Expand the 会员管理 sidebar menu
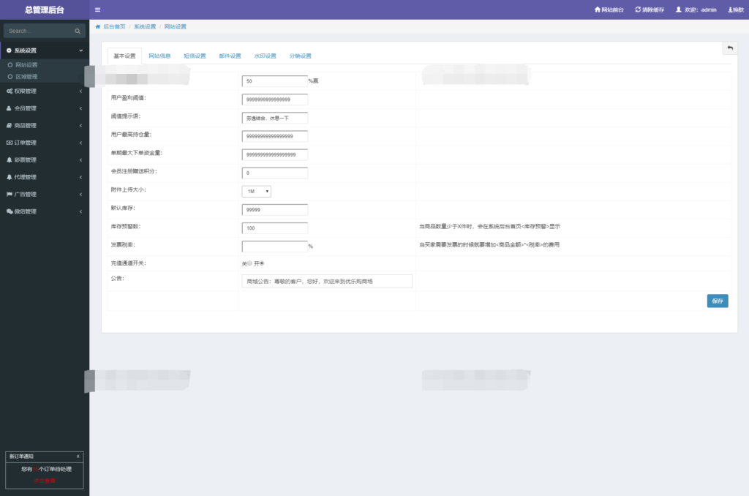The image size is (749, 496). [x=44, y=108]
